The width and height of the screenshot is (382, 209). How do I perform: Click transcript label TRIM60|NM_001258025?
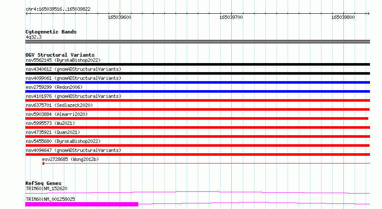coord(50,199)
